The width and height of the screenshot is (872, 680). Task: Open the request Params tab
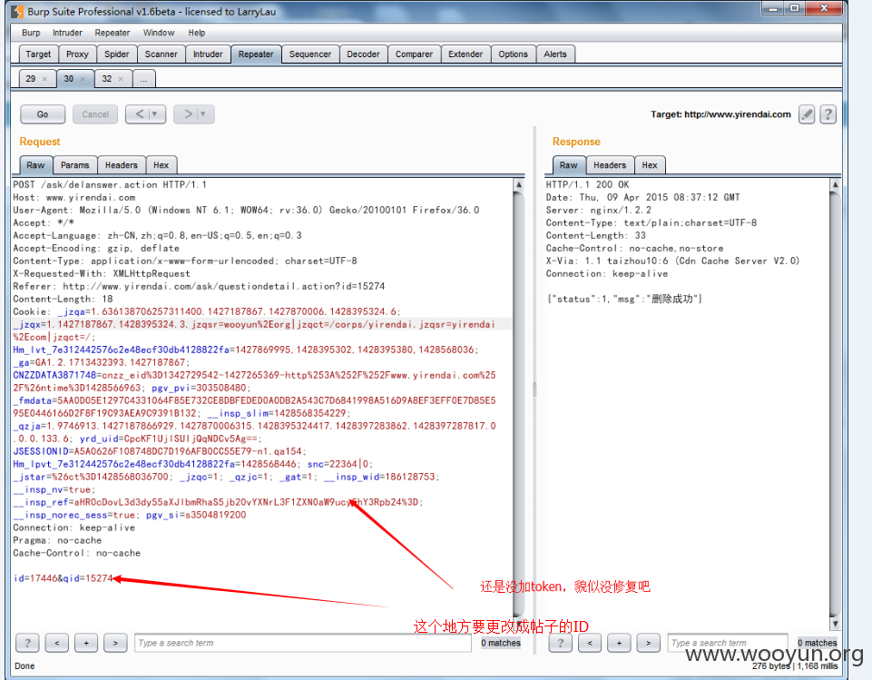click(75, 165)
